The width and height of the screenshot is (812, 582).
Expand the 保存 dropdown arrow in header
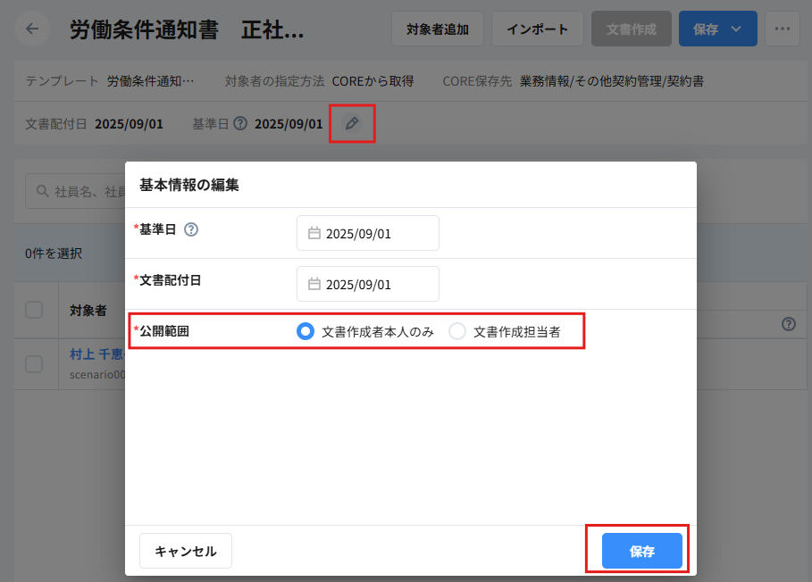(x=736, y=29)
